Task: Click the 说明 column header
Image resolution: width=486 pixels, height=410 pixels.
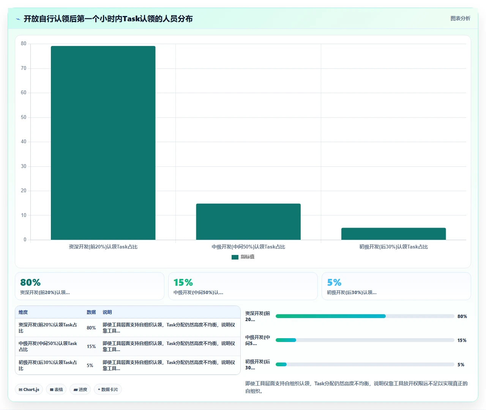Action: 107,312
